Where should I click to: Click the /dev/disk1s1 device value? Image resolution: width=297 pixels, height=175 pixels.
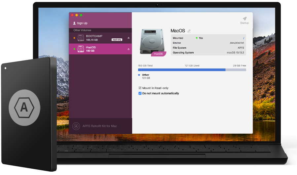point(237,43)
